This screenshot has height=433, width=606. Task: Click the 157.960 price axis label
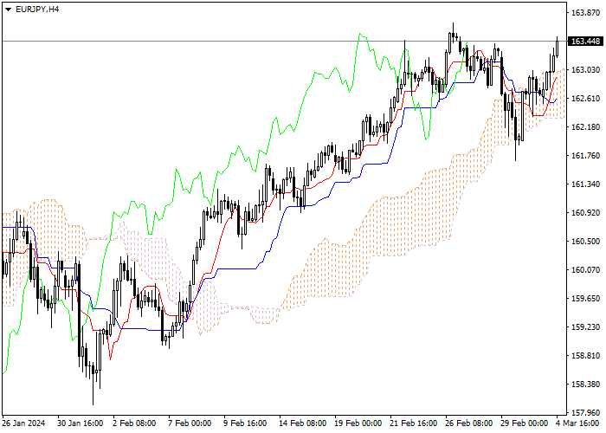[585, 412]
